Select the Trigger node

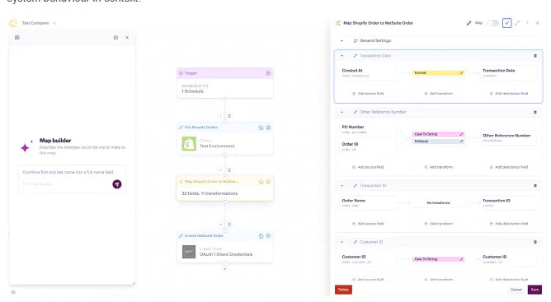point(225,83)
